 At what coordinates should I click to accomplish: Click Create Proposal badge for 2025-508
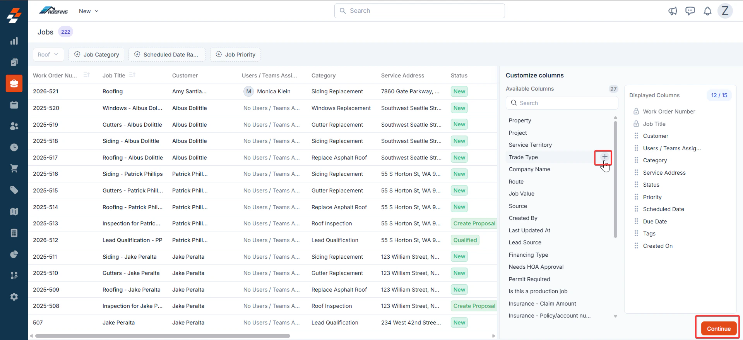tap(474, 306)
